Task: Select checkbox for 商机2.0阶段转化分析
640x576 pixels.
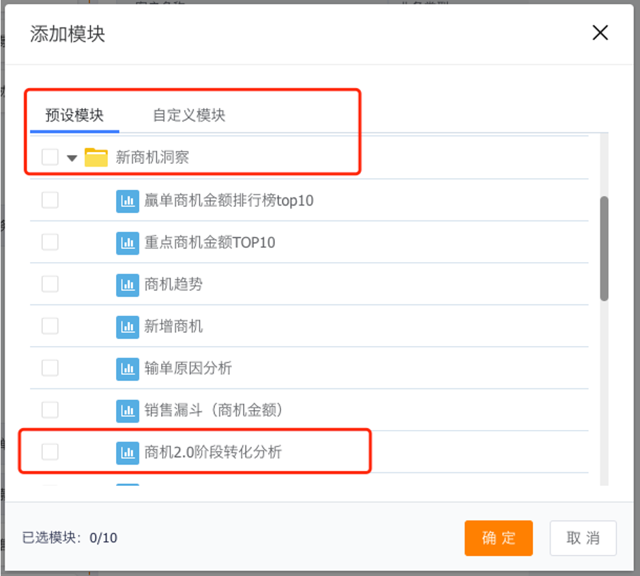Action: click(x=50, y=452)
